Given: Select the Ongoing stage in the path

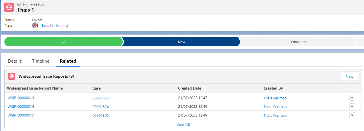Looking at the screenshot, I should click(298, 42).
